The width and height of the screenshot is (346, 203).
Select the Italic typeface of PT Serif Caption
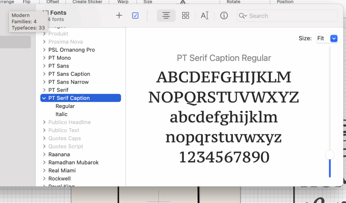61,114
